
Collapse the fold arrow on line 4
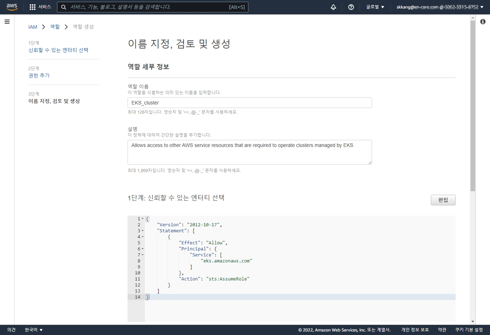point(143,237)
